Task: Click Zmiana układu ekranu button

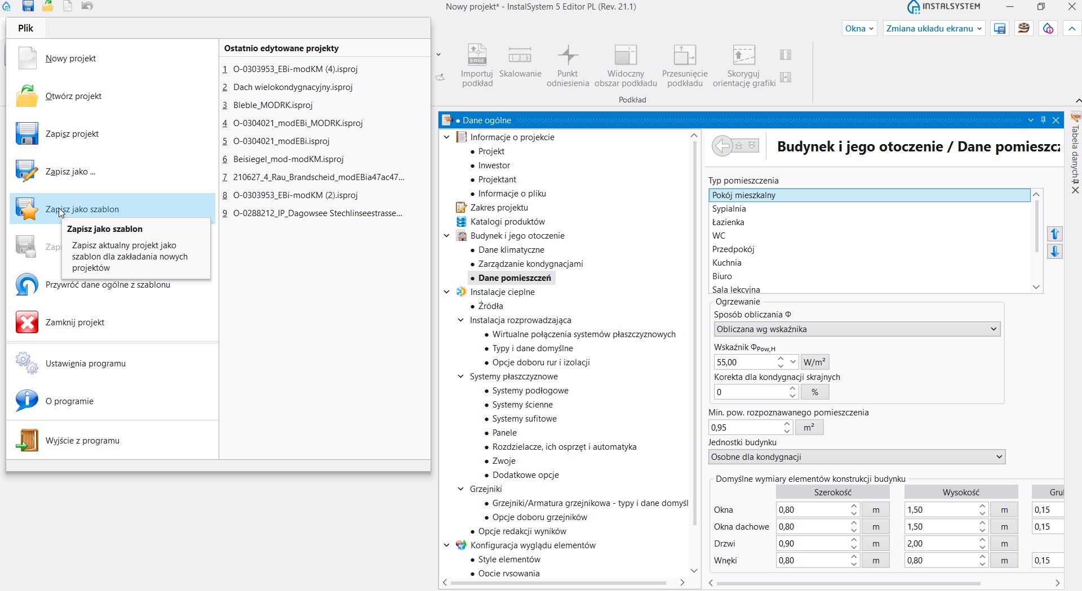Action: [934, 29]
